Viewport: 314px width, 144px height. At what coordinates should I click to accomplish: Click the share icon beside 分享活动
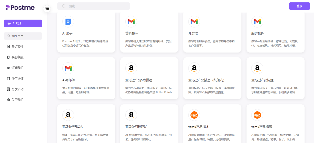[8, 89]
